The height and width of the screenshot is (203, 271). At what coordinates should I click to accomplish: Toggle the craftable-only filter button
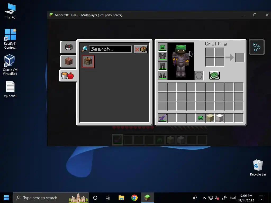(x=141, y=49)
